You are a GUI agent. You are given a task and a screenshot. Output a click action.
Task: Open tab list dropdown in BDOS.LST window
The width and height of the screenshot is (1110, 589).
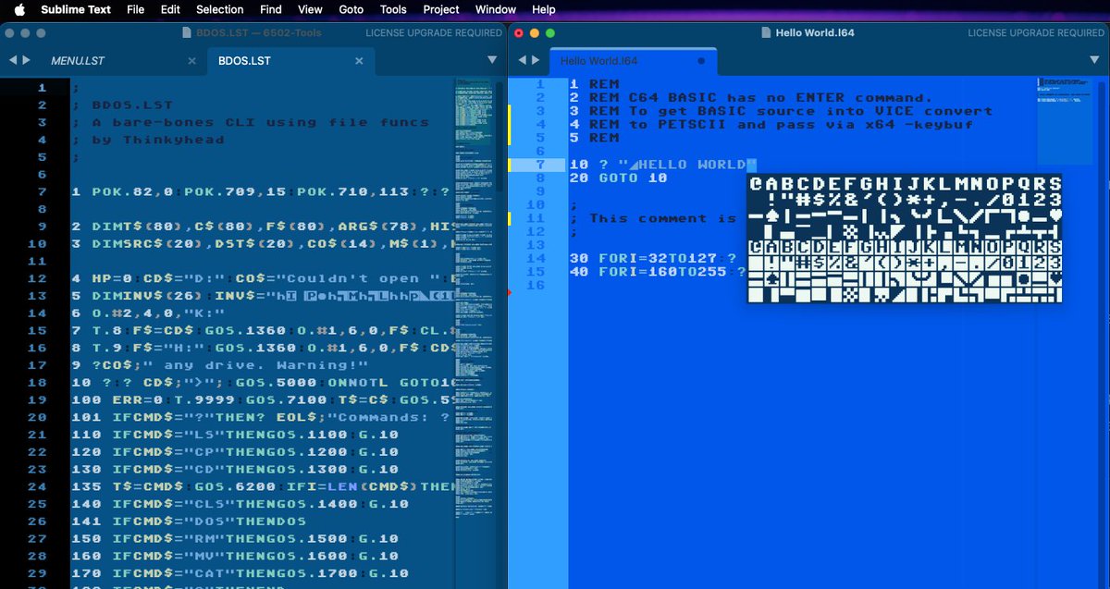click(x=492, y=60)
